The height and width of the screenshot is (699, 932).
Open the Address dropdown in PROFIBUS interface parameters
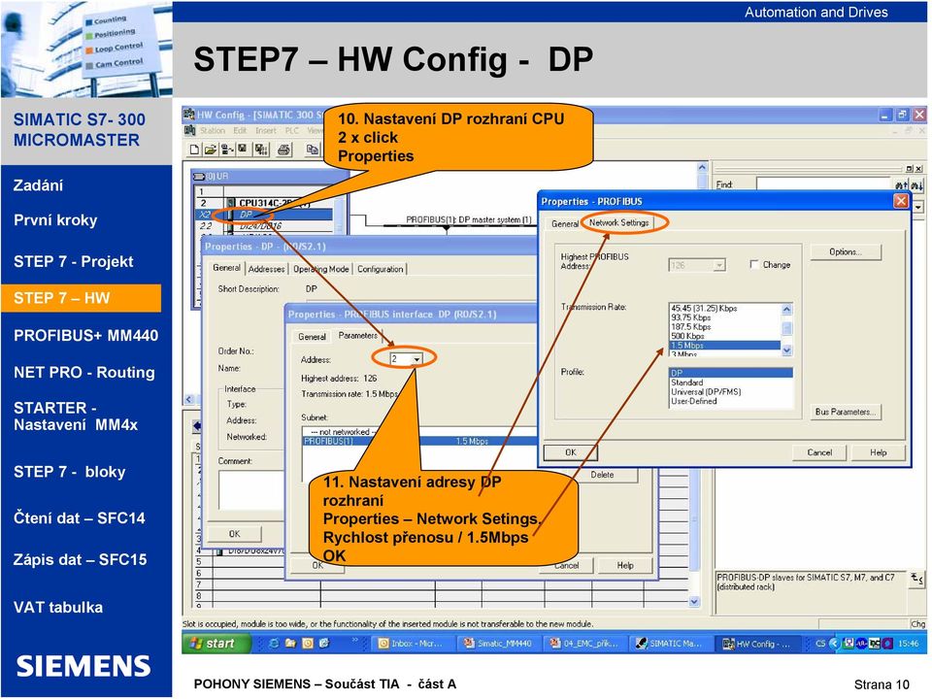point(417,359)
